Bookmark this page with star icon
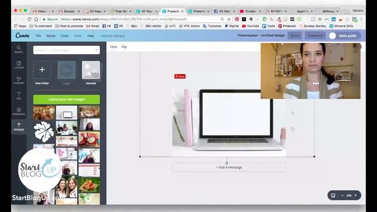The height and width of the screenshot is (212, 377). (x=229, y=19)
